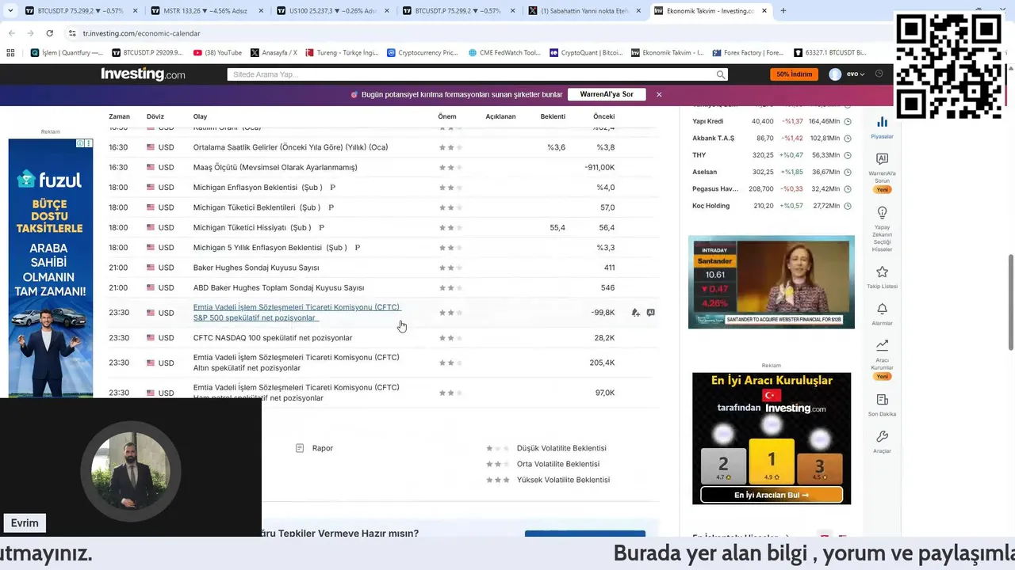
Task: Open the Aselsan stock row
Action: tap(771, 172)
